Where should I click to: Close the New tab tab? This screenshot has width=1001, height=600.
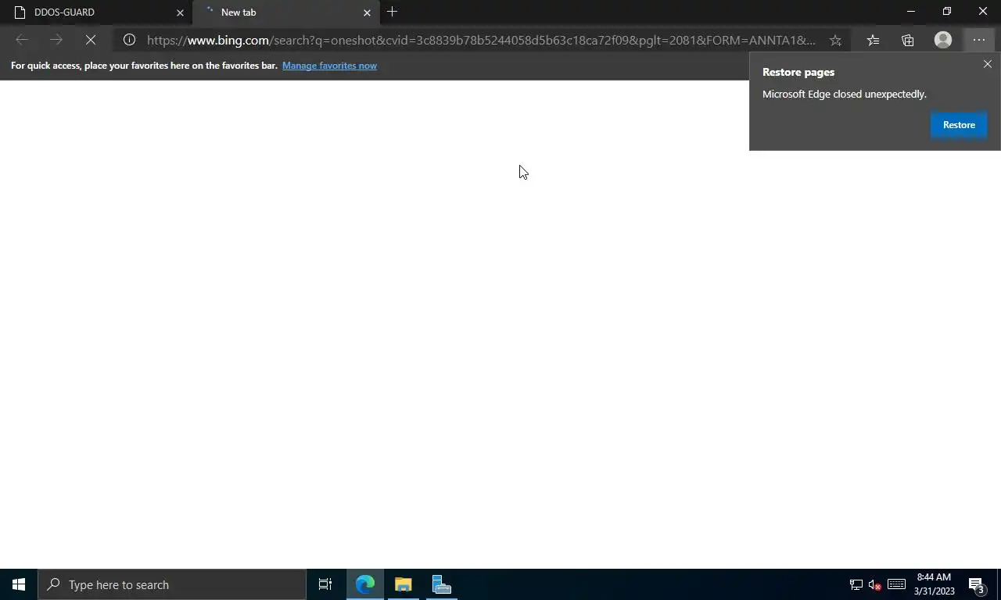(x=367, y=12)
